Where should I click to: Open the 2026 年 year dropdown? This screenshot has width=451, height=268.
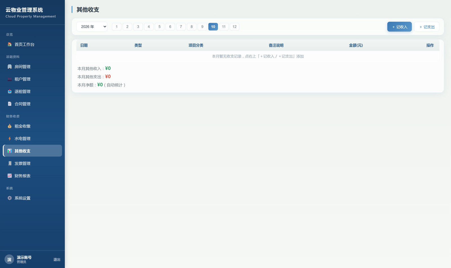point(92,27)
